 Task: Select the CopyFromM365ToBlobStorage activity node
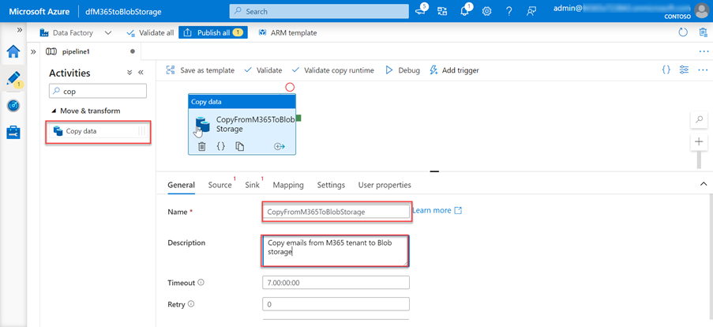click(242, 124)
